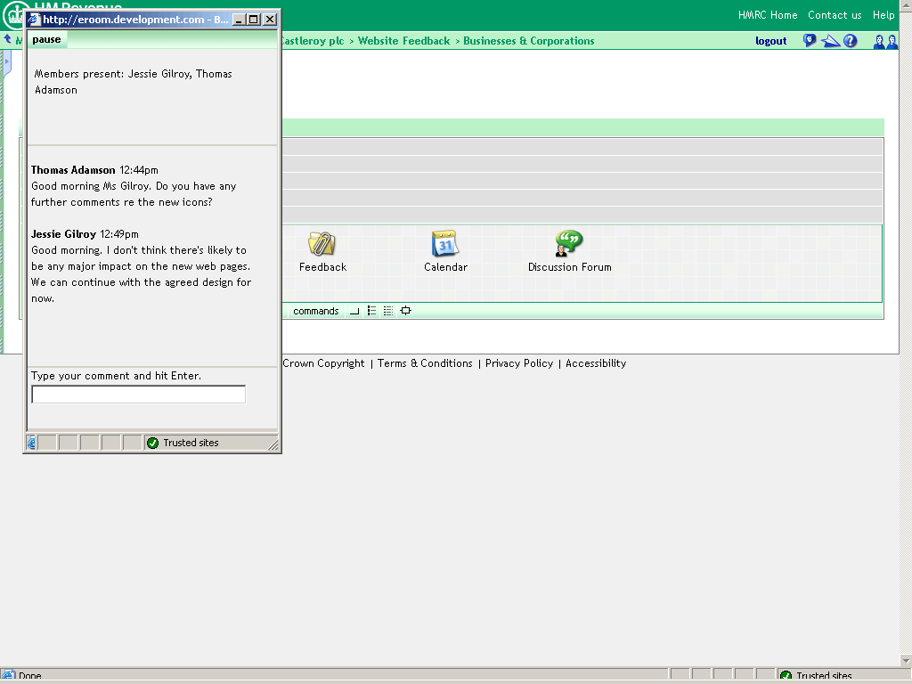Open the Discussion Forum icon
This screenshot has height=684, width=912.
click(568, 244)
